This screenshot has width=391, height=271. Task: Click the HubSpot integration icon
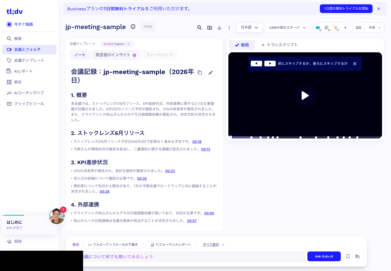click(336, 28)
